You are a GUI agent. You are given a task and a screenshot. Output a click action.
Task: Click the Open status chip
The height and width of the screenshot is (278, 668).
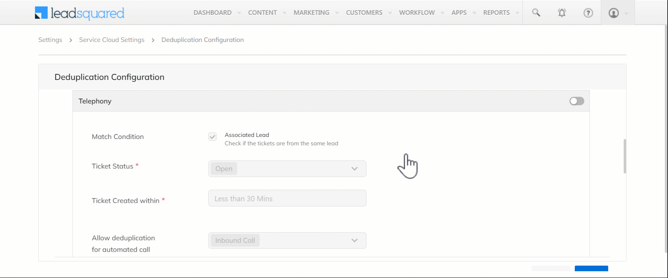(224, 169)
